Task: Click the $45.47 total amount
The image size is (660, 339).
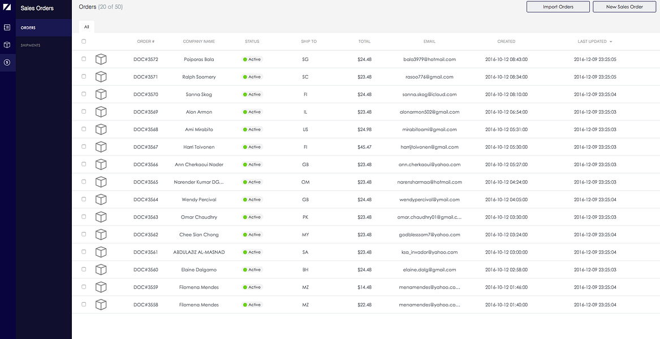Action: (x=365, y=147)
